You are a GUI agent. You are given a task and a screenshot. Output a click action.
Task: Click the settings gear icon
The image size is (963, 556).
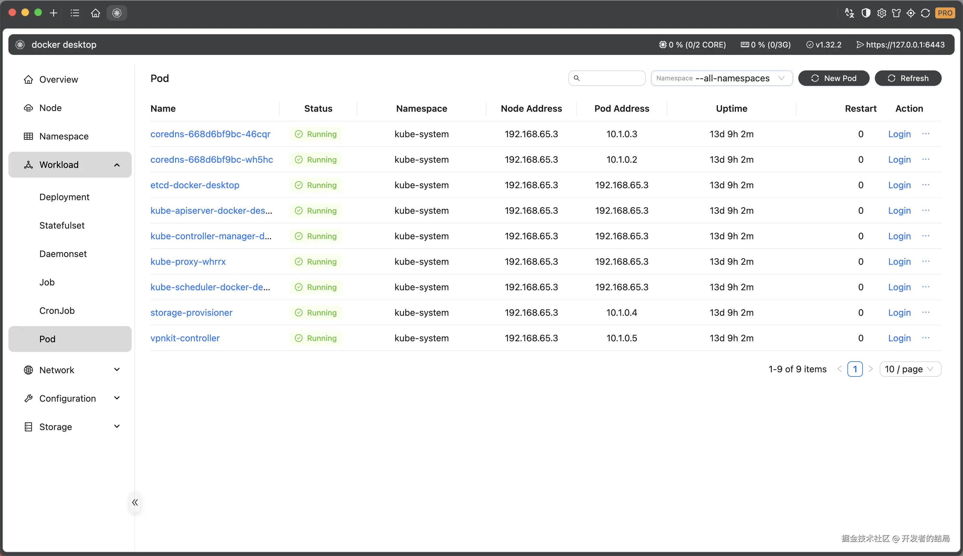pyautogui.click(x=881, y=13)
